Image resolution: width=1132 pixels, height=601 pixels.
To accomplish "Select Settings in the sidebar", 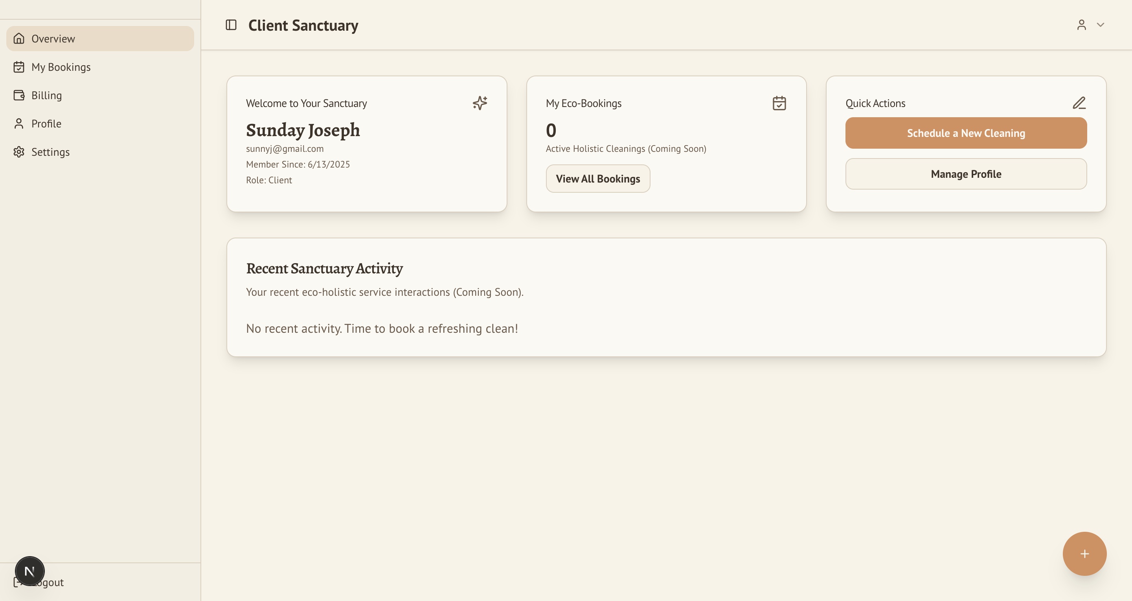I will coord(51,152).
